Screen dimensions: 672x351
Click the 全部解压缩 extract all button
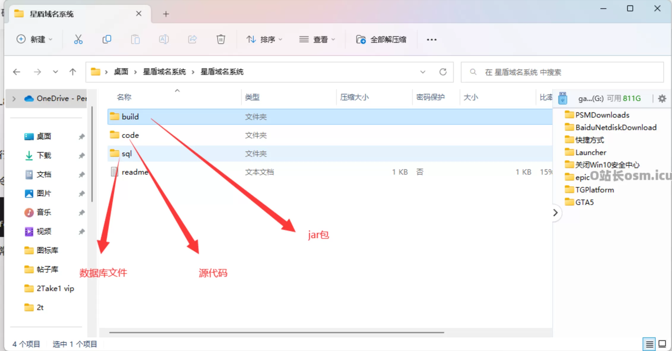pyautogui.click(x=381, y=39)
